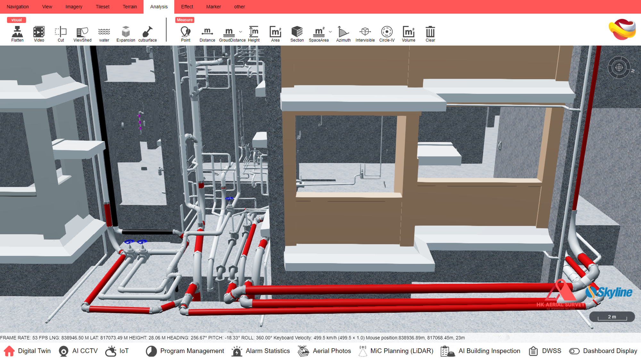Select the Flatten tool icon
Viewport: 641px width, 359px height.
pyautogui.click(x=17, y=32)
